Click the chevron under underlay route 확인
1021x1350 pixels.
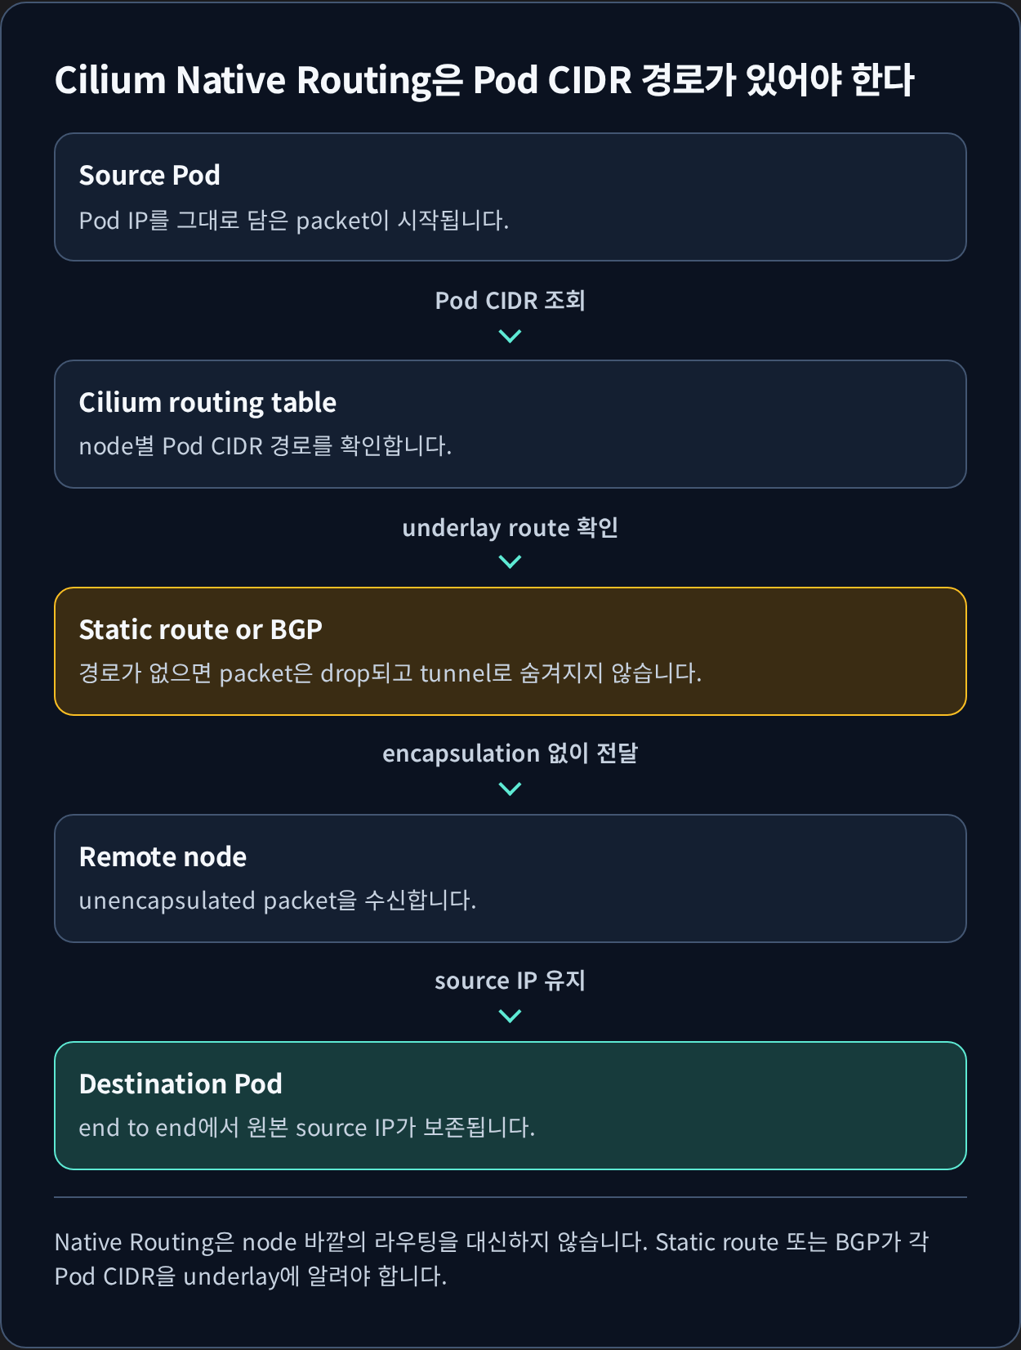coord(510,561)
